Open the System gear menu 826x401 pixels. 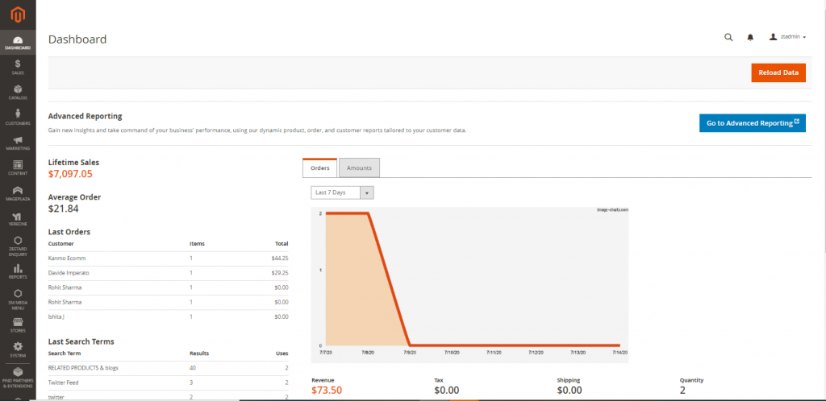[x=18, y=350]
